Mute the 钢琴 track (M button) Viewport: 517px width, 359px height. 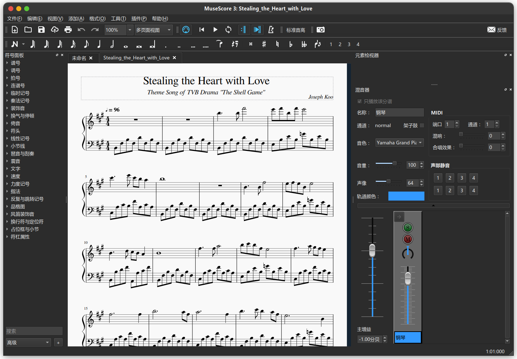pos(407,239)
